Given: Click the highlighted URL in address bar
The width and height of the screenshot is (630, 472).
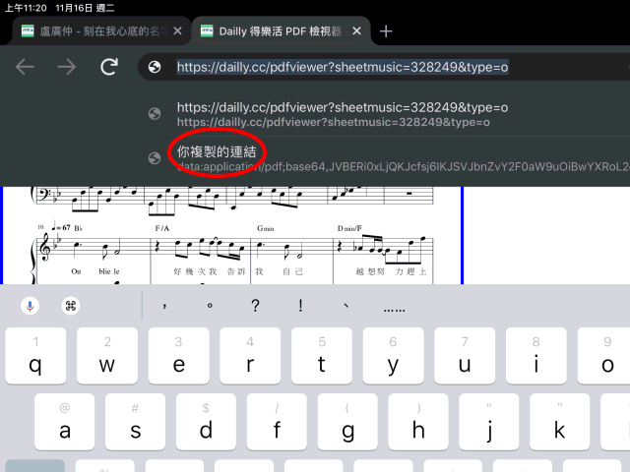Looking at the screenshot, I should pos(344,67).
